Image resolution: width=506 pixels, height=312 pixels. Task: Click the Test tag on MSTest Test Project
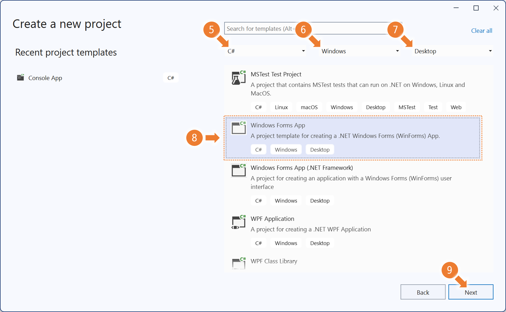pyautogui.click(x=433, y=107)
